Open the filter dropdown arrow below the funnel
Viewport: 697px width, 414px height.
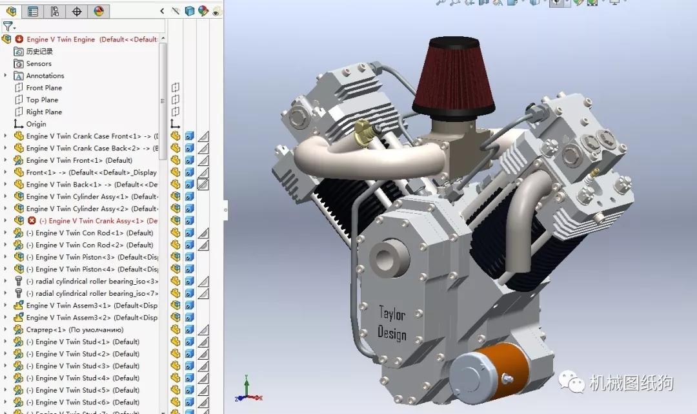(x=14, y=28)
